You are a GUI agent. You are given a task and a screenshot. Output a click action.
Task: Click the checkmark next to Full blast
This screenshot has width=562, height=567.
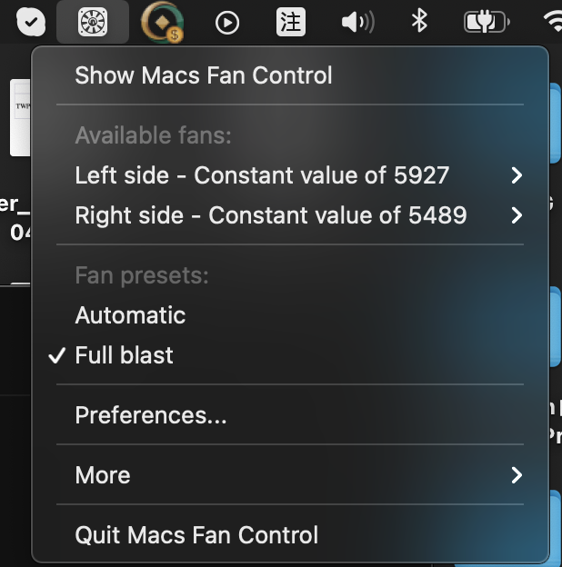pos(57,355)
